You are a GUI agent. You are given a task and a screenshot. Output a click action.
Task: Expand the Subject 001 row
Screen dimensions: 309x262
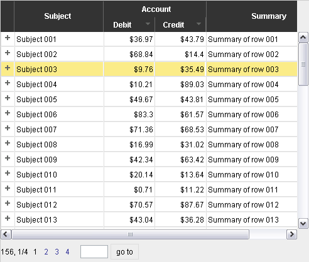click(x=8, y=38)
